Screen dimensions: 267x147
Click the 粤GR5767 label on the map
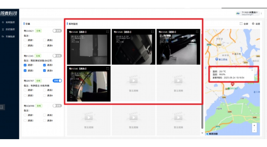click(233, 89)
